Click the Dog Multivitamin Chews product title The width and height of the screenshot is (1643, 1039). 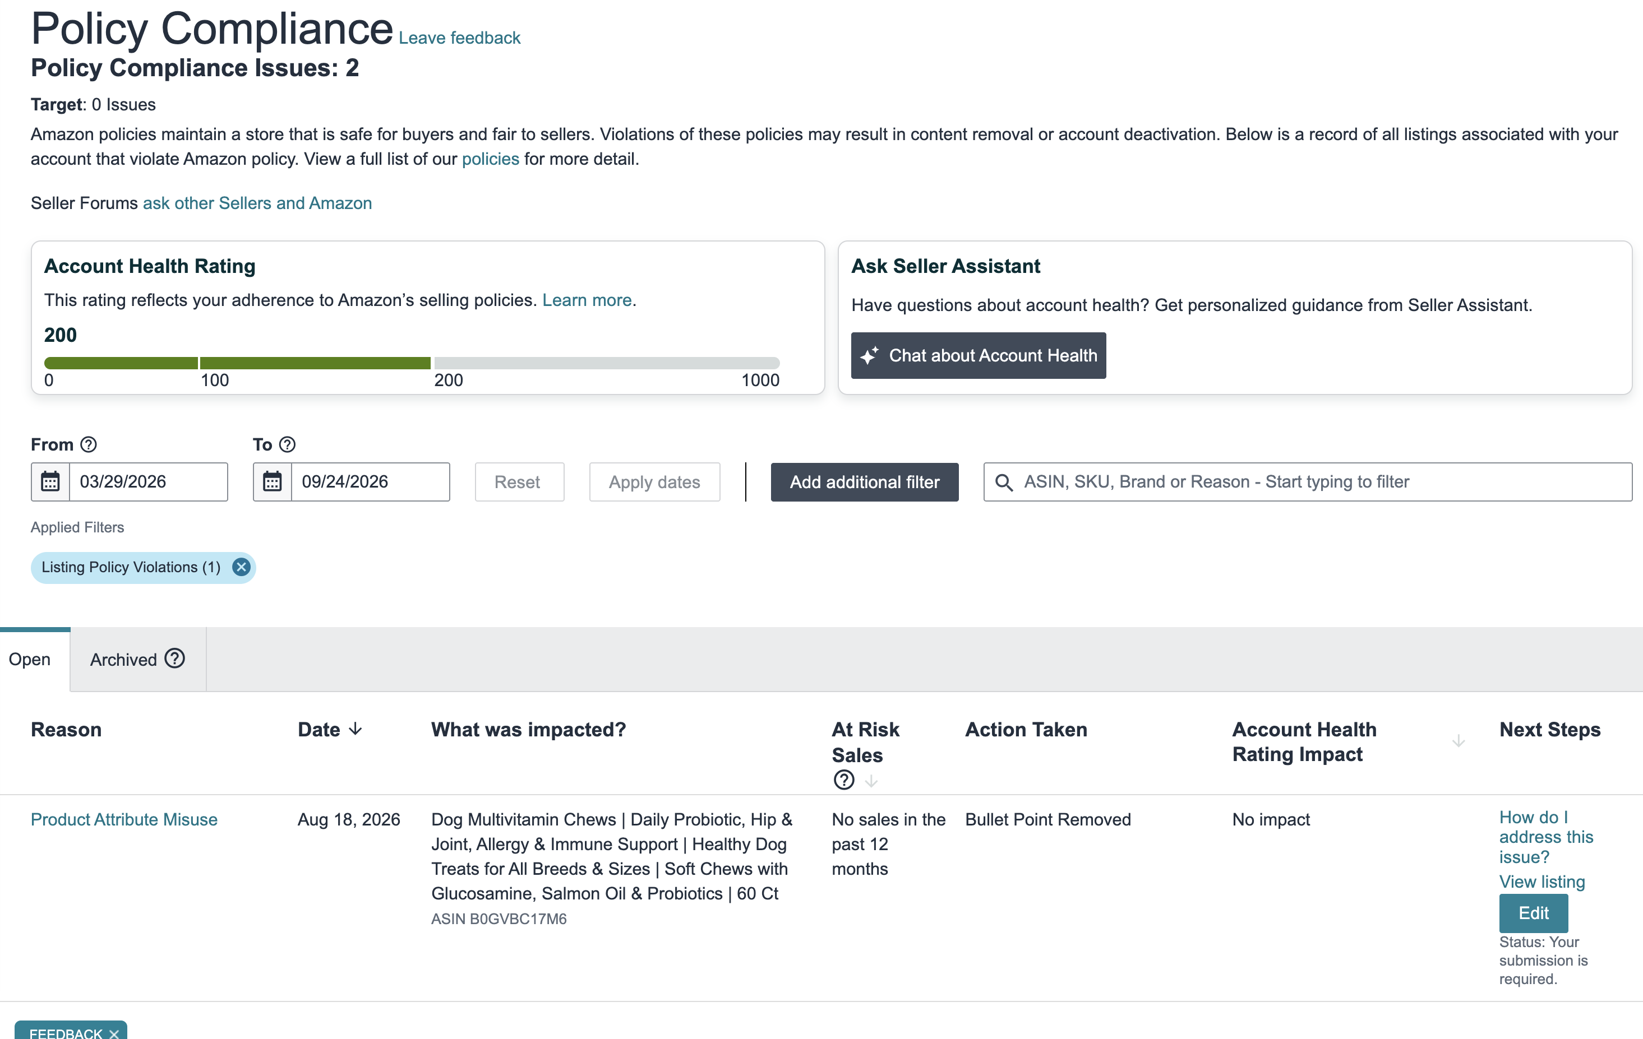click(611, 856)
